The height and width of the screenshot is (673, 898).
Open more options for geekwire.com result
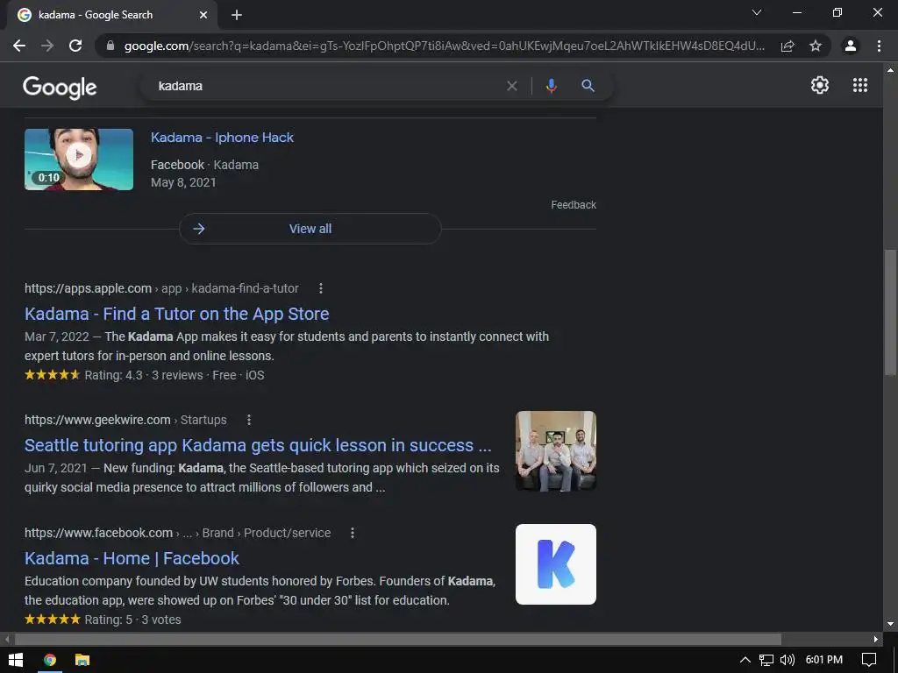click(248, 420)
